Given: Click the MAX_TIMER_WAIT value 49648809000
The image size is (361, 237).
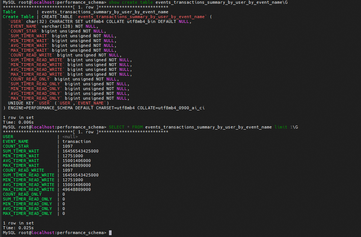Looking at the screenshot, I should point(76,165).
